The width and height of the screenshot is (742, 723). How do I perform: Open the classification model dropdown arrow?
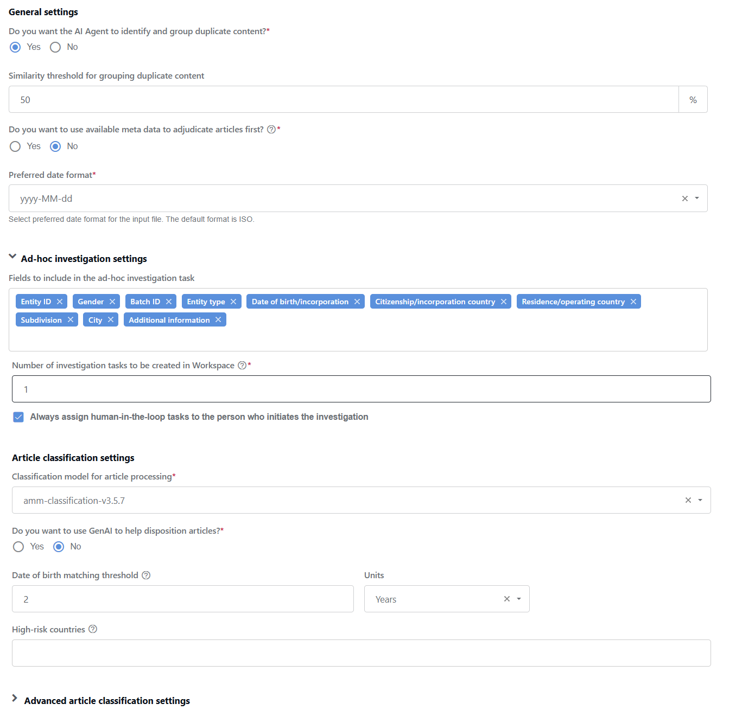coord(700,500)
